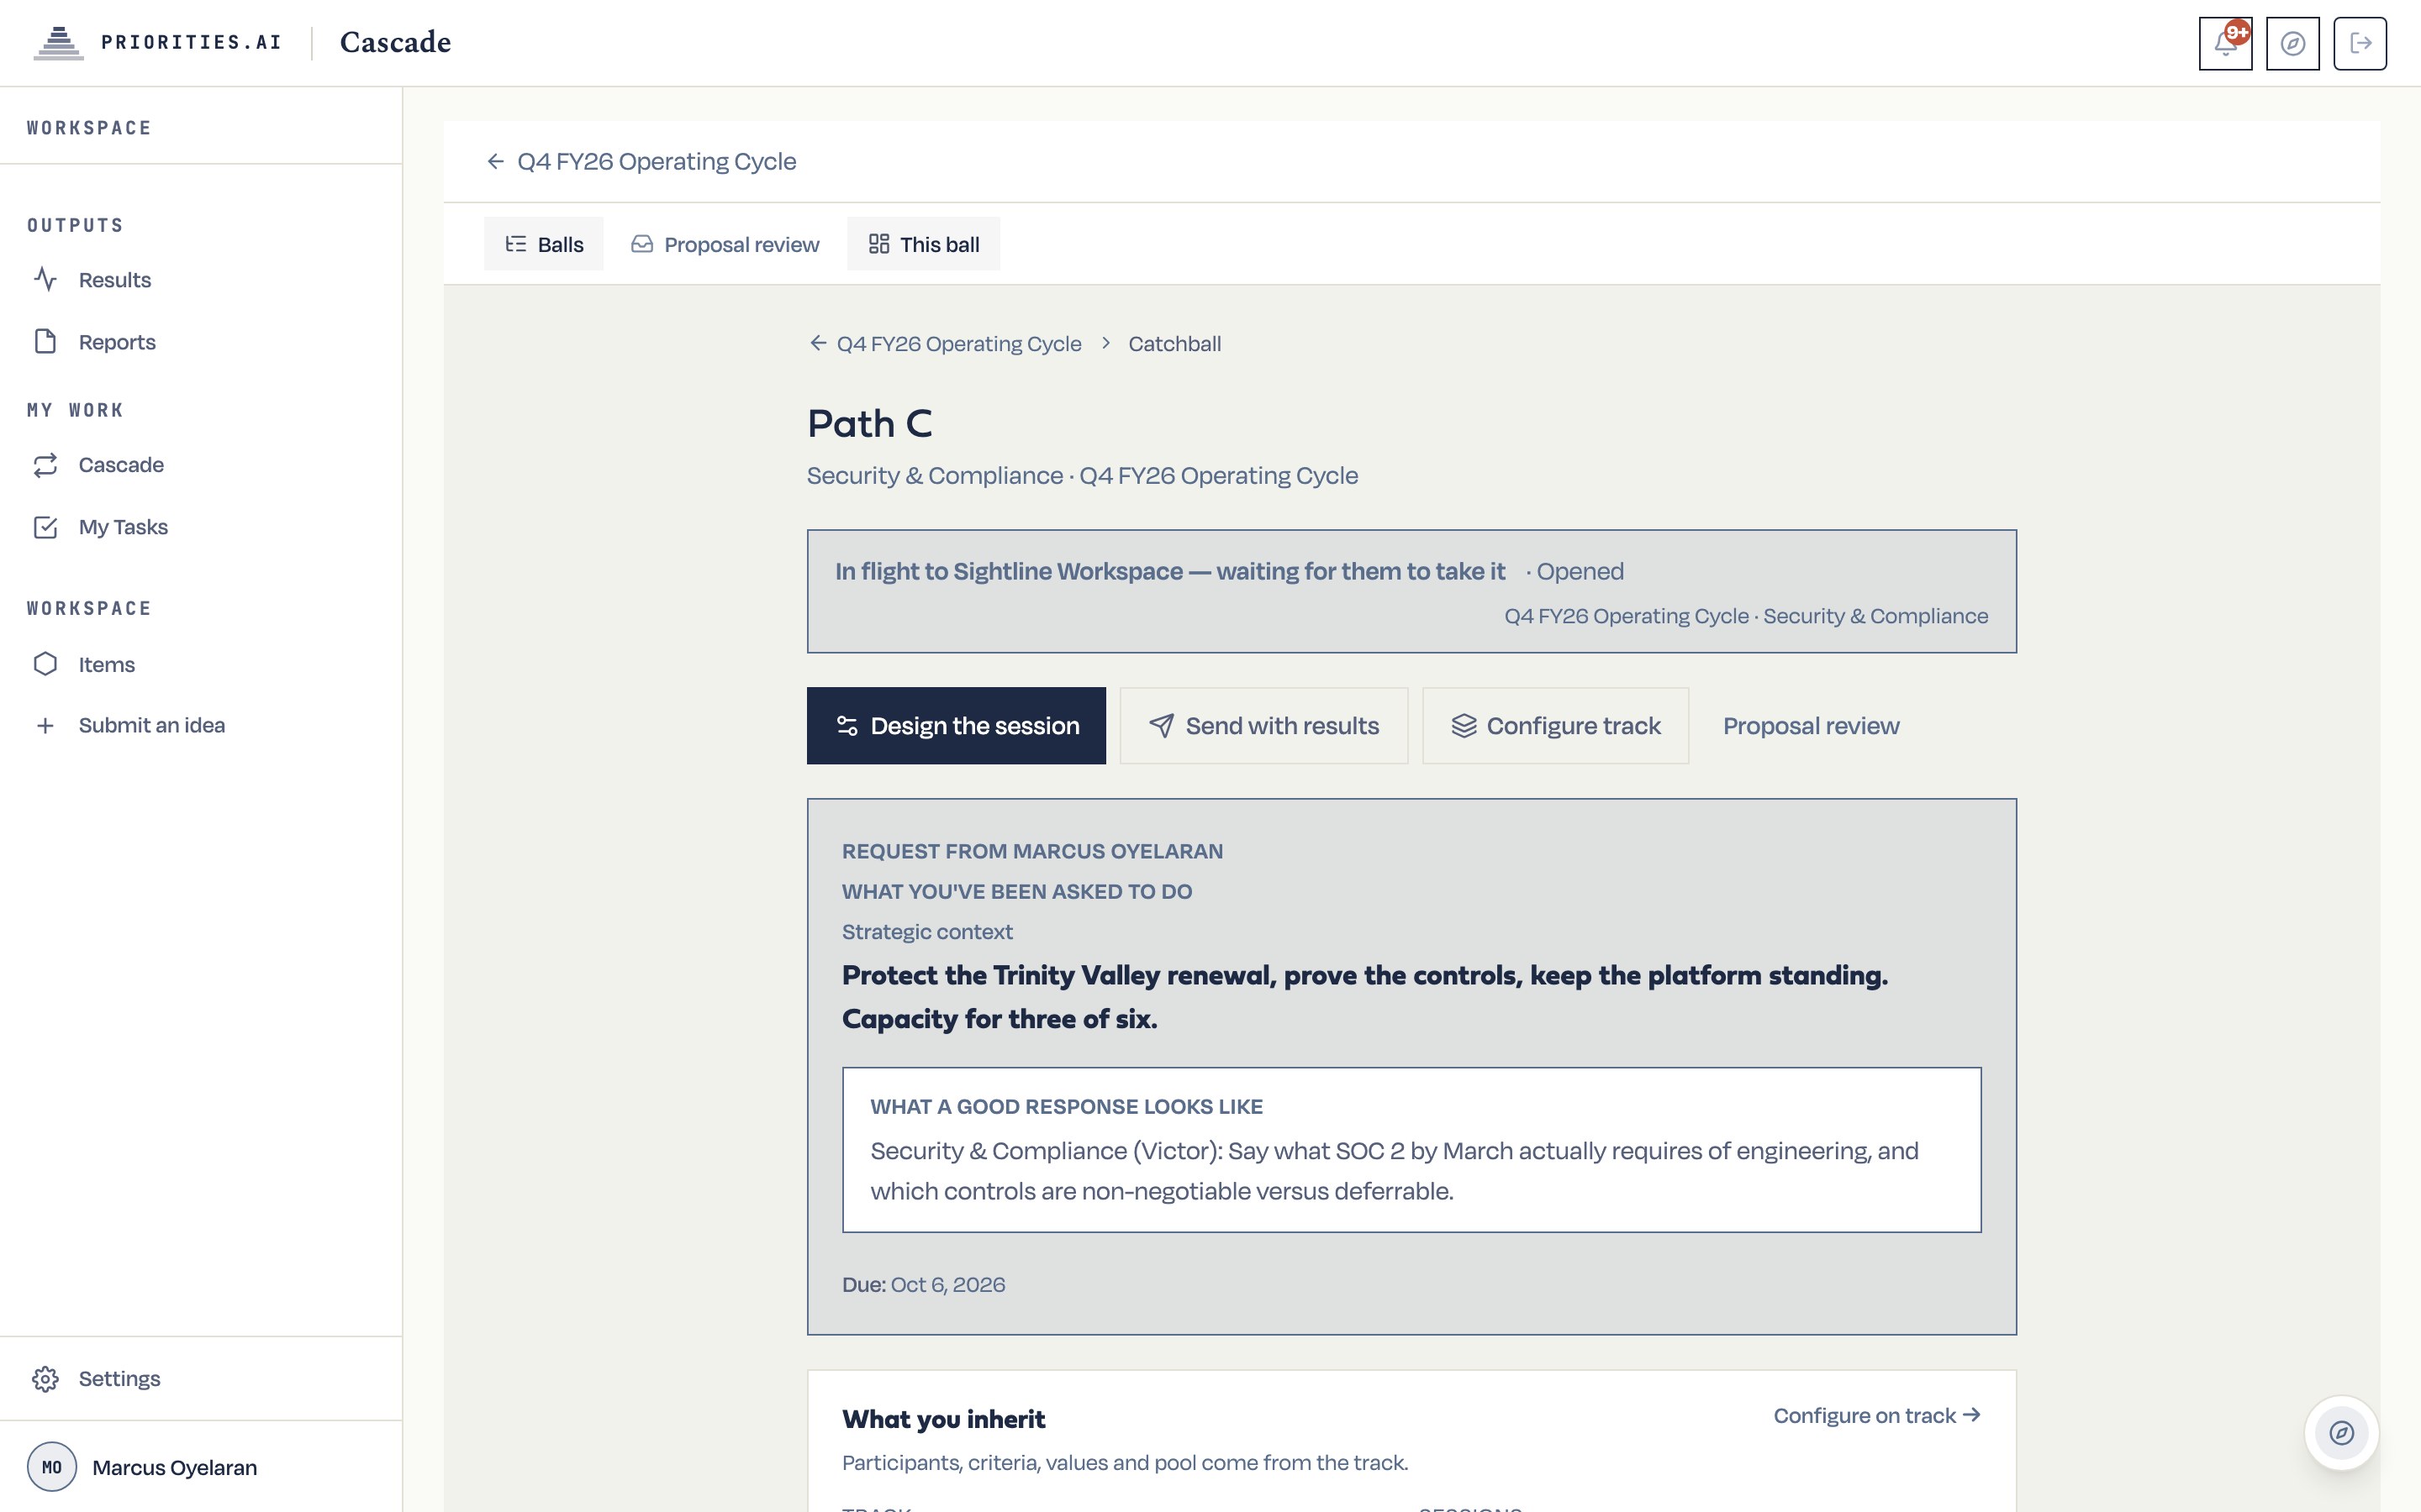Open the floating compass helper button

coord(2341,1433)
